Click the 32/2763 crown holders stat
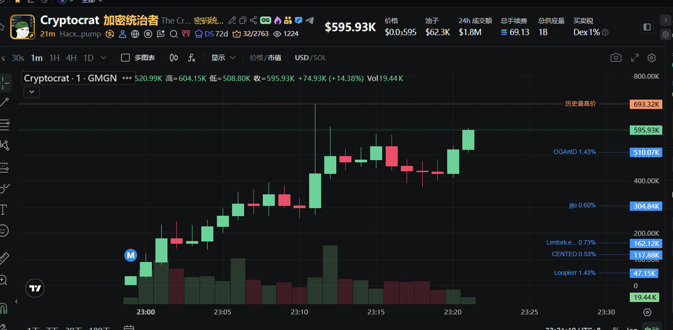 pyautogui.click(x=251, y=34)
